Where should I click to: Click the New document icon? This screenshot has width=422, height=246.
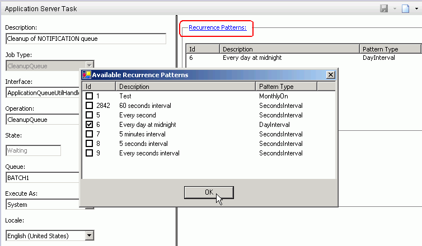406,9
